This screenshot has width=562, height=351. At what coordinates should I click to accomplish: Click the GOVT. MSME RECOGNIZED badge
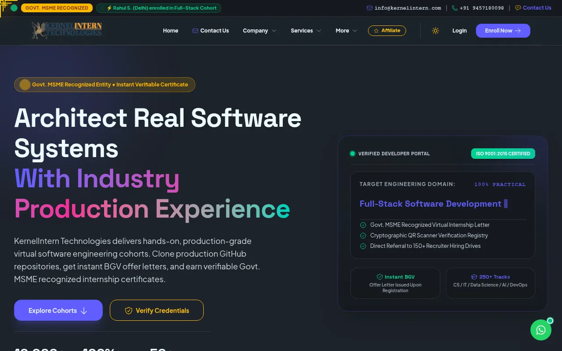coord(57,8)
